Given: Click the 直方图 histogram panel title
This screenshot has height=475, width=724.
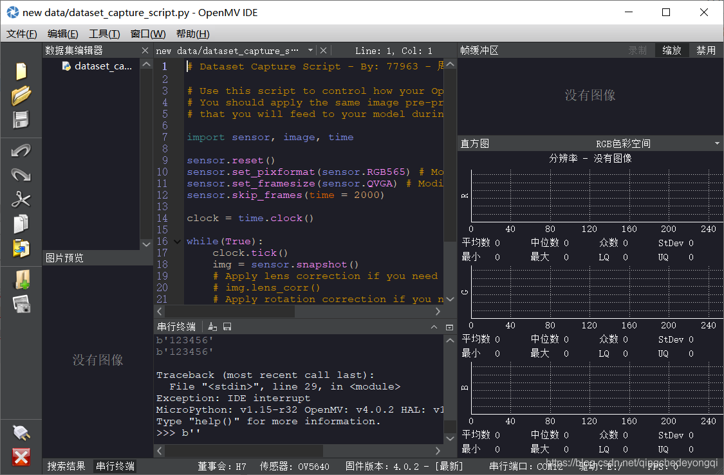Looking at the screenshot, I should point(475,143).
